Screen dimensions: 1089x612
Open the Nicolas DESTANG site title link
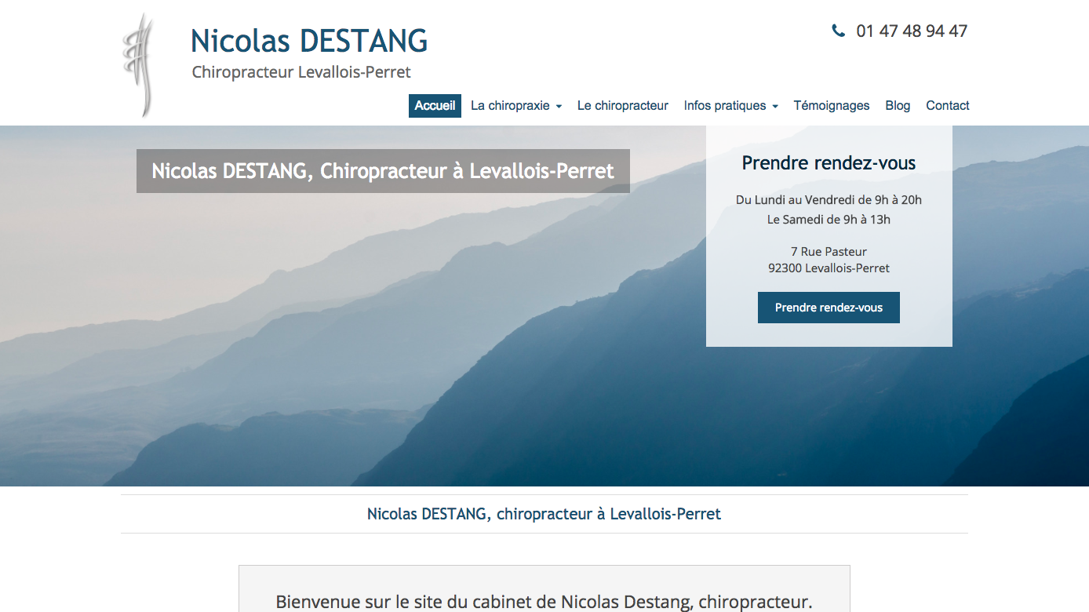[309, 41]
